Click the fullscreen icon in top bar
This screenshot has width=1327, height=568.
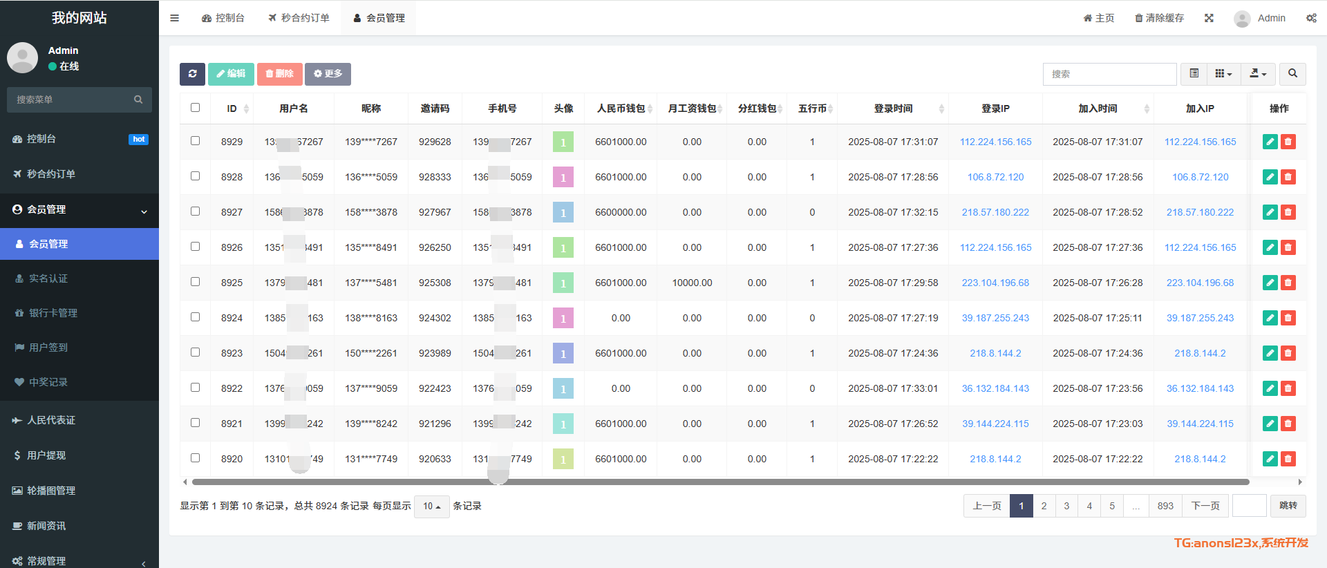1209,18
